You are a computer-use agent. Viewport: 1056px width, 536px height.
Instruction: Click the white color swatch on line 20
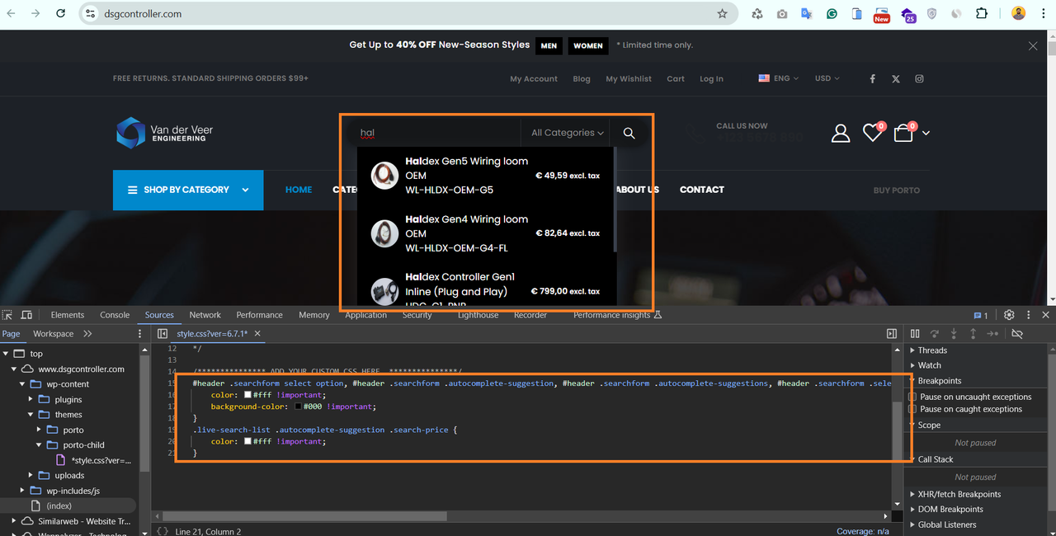[x=247, y=441]
